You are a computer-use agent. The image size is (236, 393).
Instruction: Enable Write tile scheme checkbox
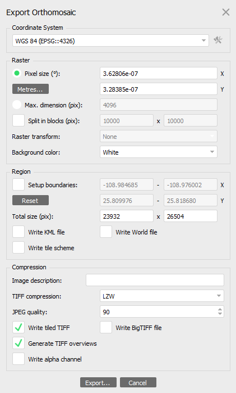click(18, 247)
